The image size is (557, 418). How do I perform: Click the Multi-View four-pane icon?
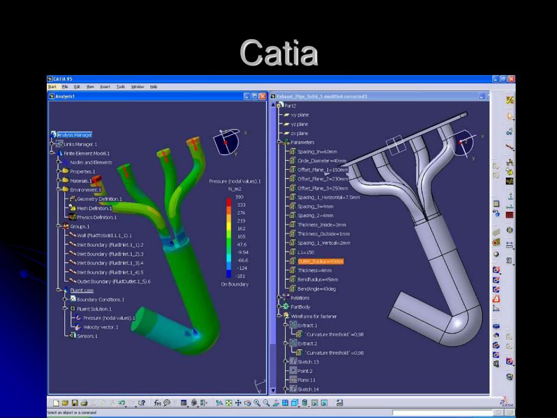pyautogui.click(x=285, y=403)
